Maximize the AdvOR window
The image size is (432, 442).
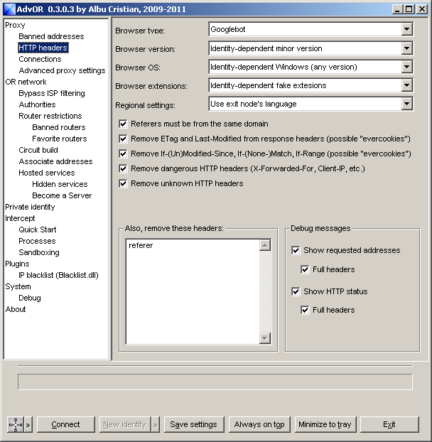click(409, 9)
